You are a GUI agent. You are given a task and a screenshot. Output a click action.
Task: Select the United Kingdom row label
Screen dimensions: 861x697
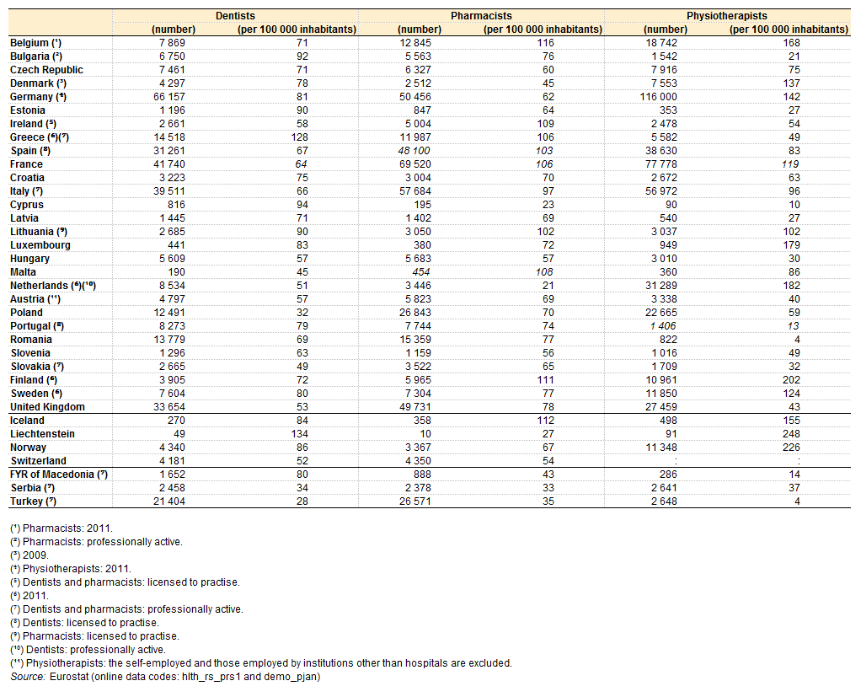point(47,407)
